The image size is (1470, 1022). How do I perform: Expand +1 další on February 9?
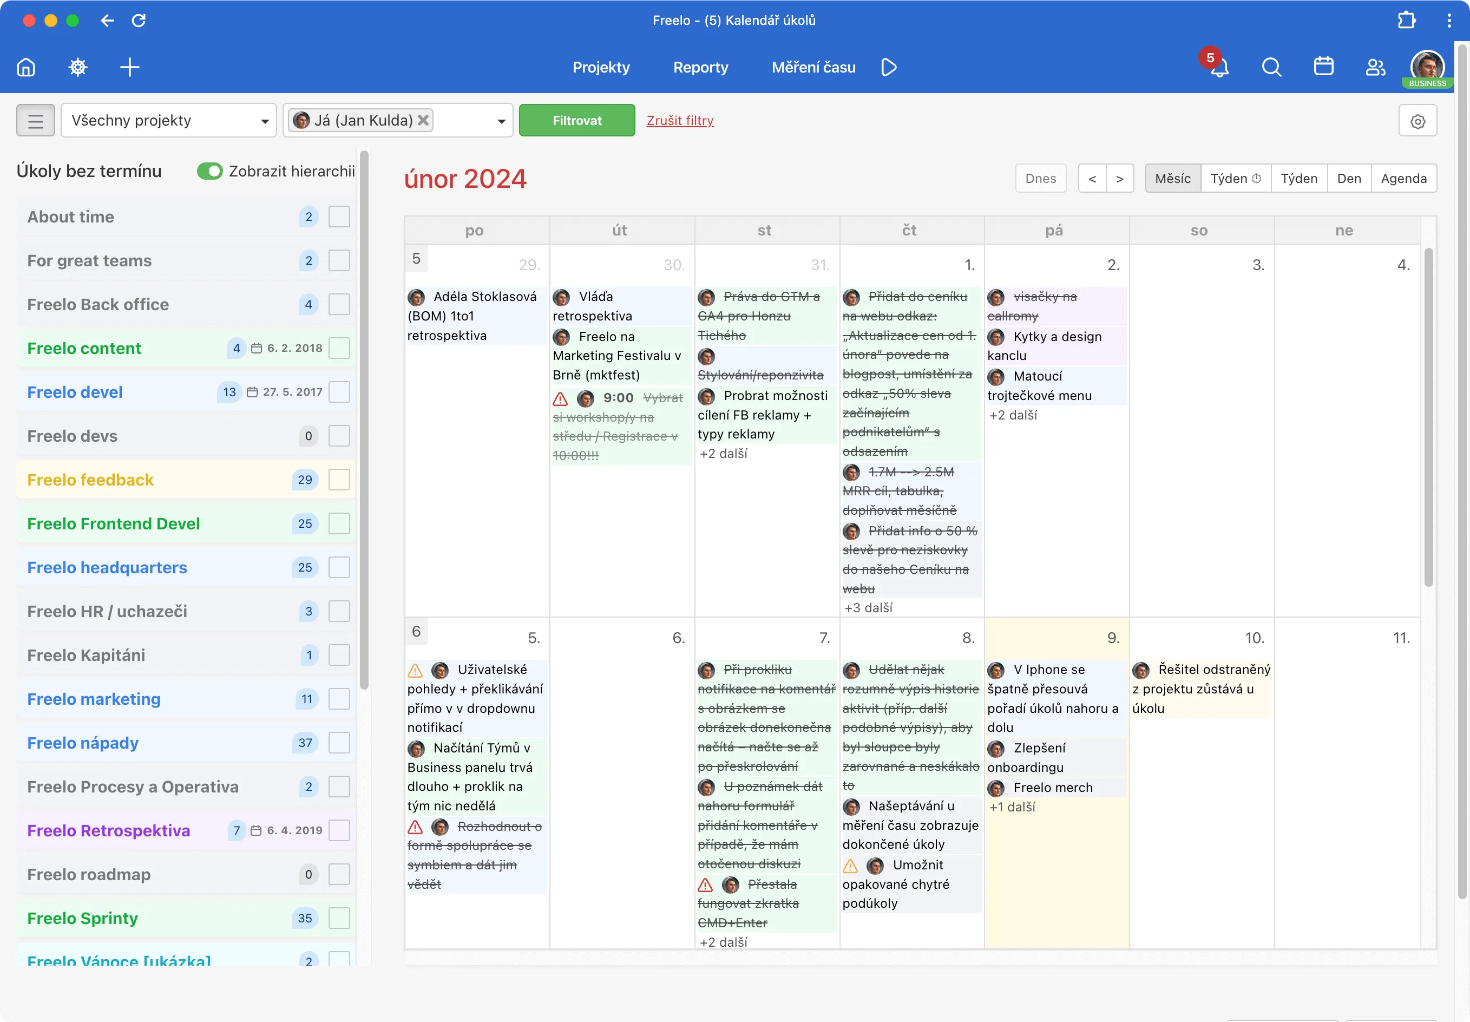click(1012, 807)
